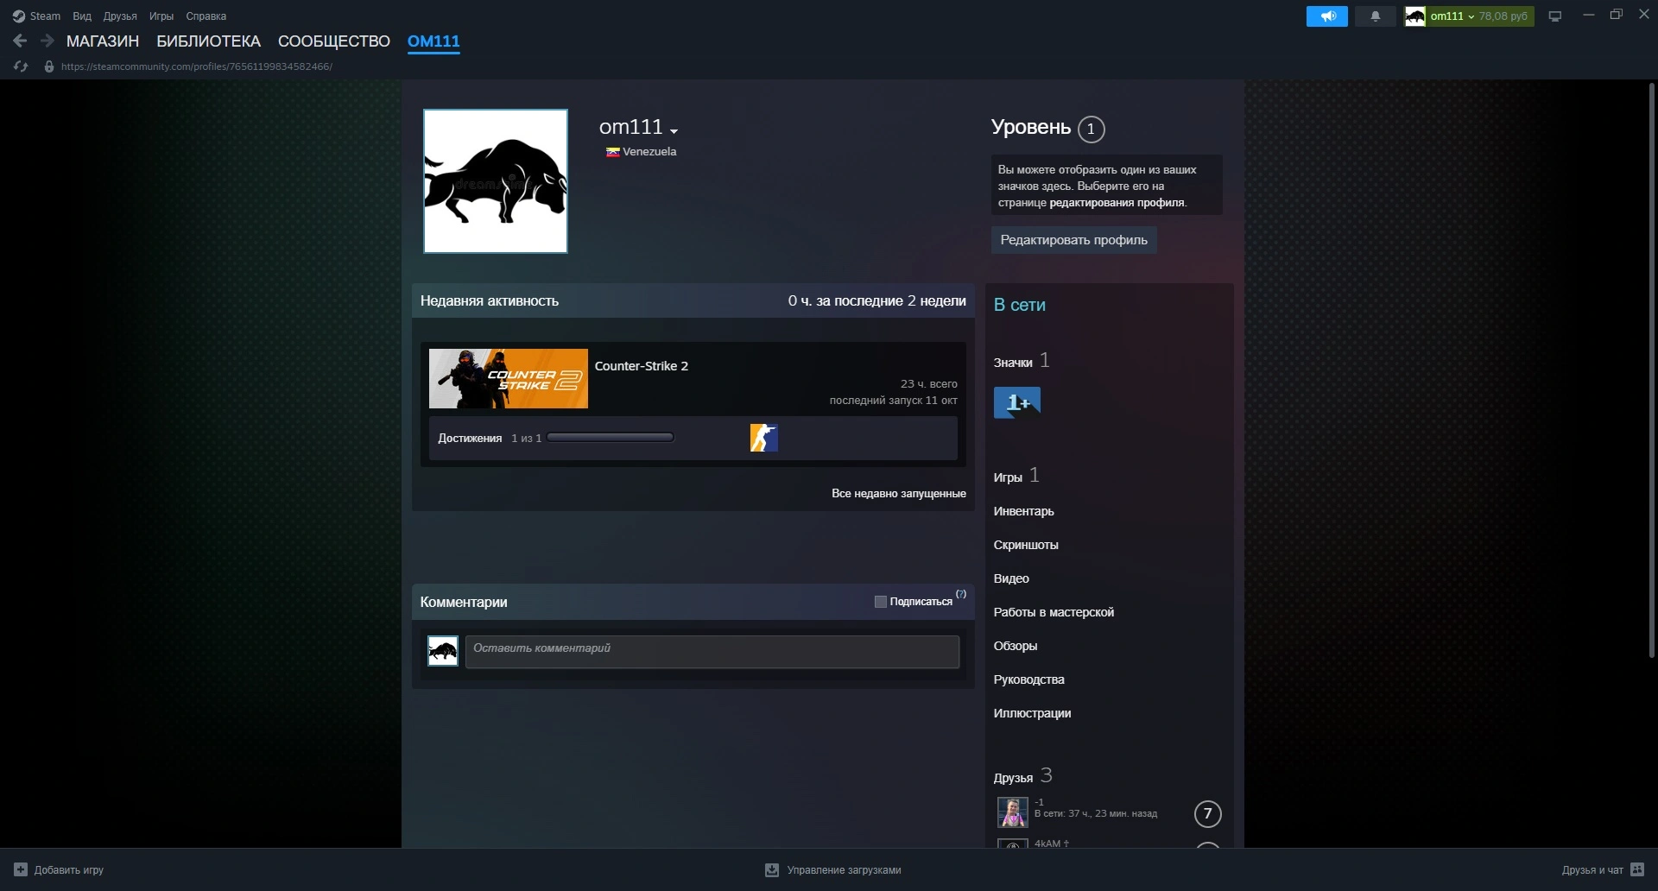Click the friends chat icon at bottom right

[1637, 869]
